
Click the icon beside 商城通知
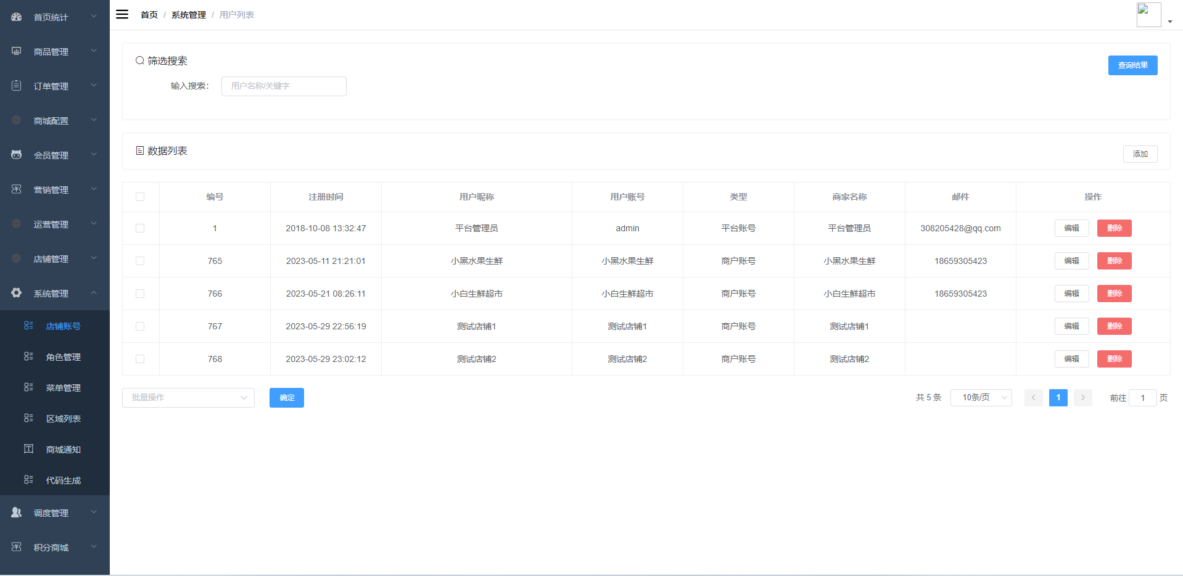[28, 449]
